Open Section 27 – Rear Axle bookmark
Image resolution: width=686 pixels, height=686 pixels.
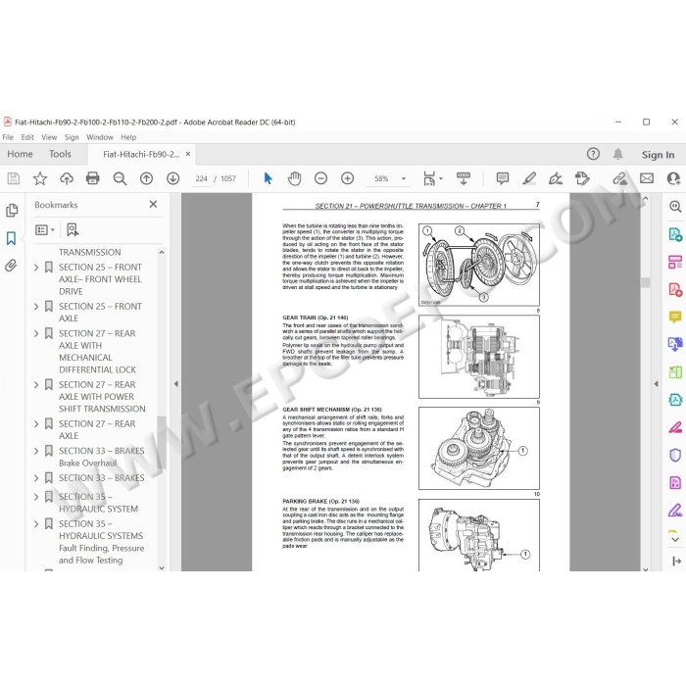tap(97, 430)
